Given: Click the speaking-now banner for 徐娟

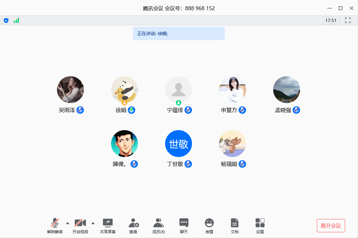Looking at the screenshot, I should 179,34.
